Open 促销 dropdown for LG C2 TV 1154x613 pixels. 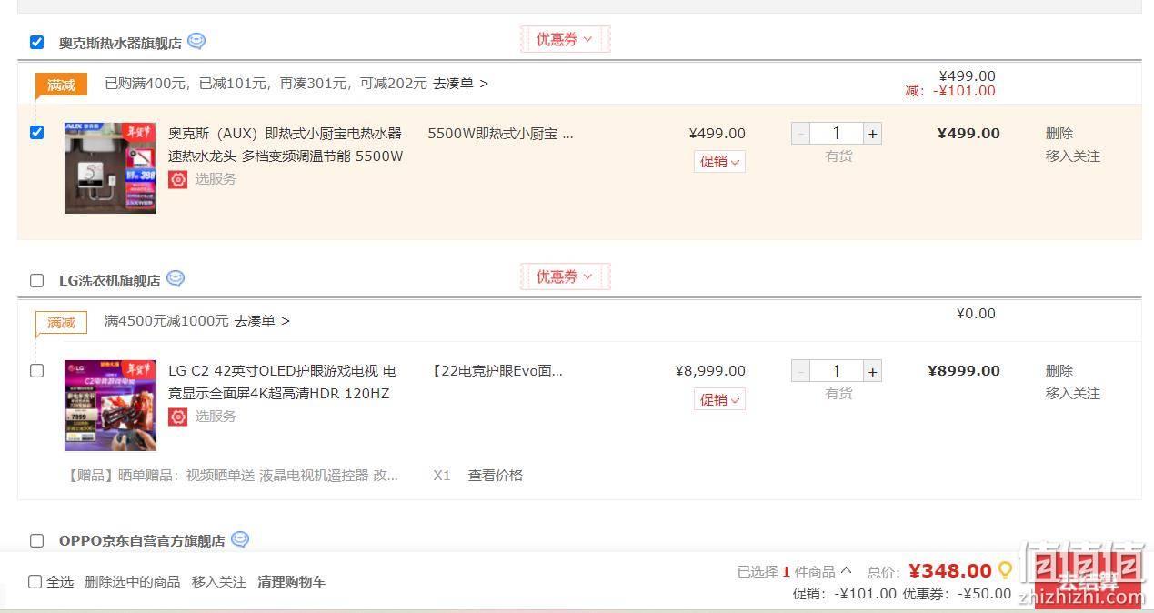tap(719, 399)
